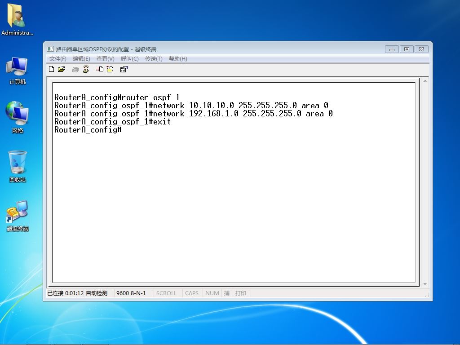Click the Receive file toolbar icon
The image size is (460, 345).
[110, 69]
